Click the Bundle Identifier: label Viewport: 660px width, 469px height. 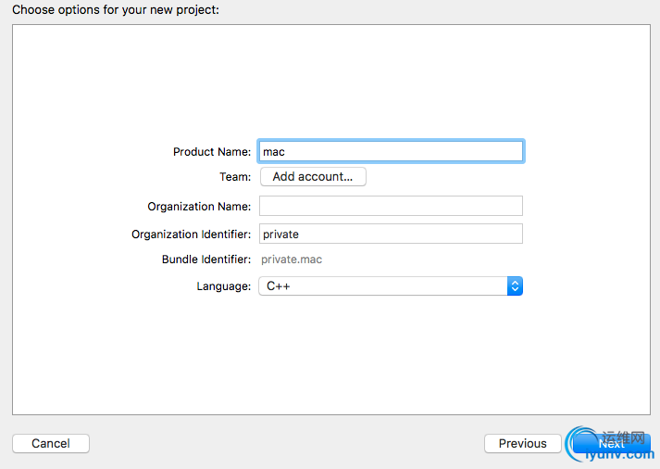pyautogui.click(x=206, y=260)
